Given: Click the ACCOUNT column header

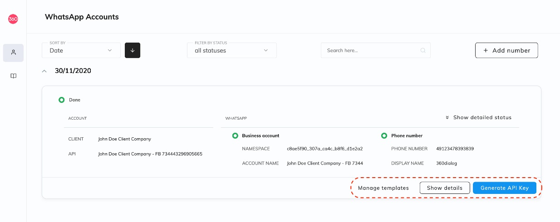Looking at the screenshot, I should pos(78,118).
